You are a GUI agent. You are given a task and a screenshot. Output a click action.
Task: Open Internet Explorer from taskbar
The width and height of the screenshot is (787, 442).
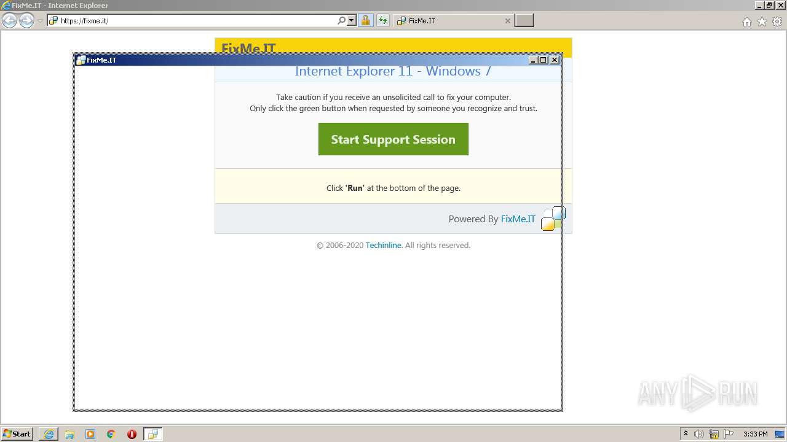coord(49,434)
